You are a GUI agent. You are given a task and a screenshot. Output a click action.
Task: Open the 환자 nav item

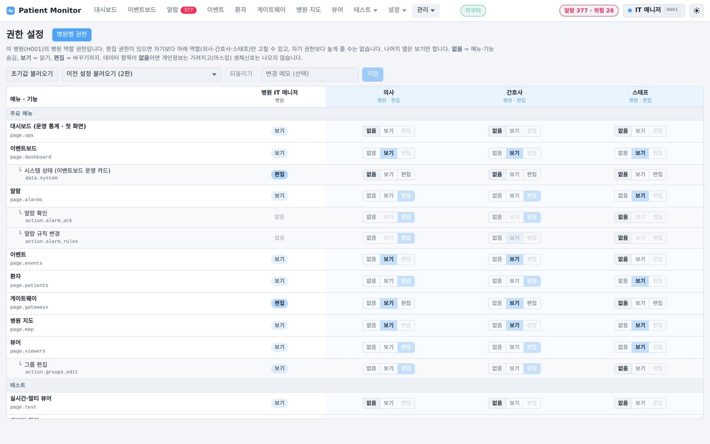click(x=240, y=10)
